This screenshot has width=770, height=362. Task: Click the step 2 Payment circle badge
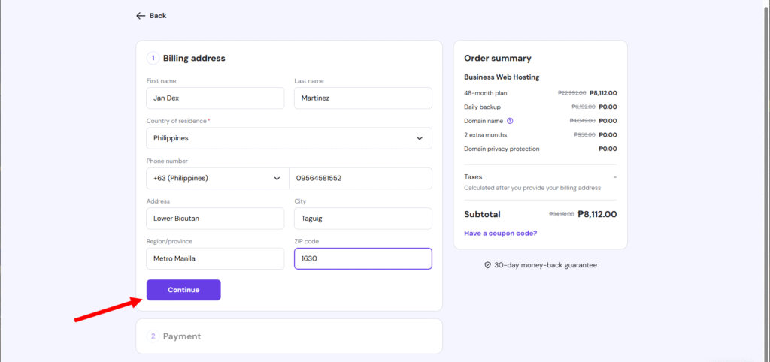point(153,336)
